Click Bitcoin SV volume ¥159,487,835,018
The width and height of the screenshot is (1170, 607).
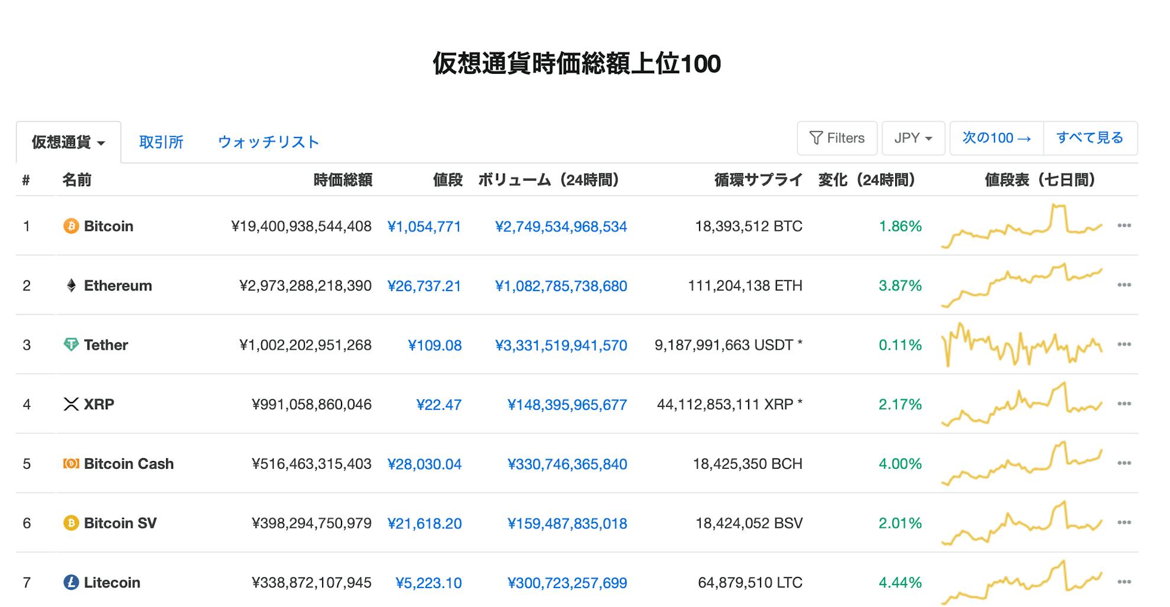point(567,524)
